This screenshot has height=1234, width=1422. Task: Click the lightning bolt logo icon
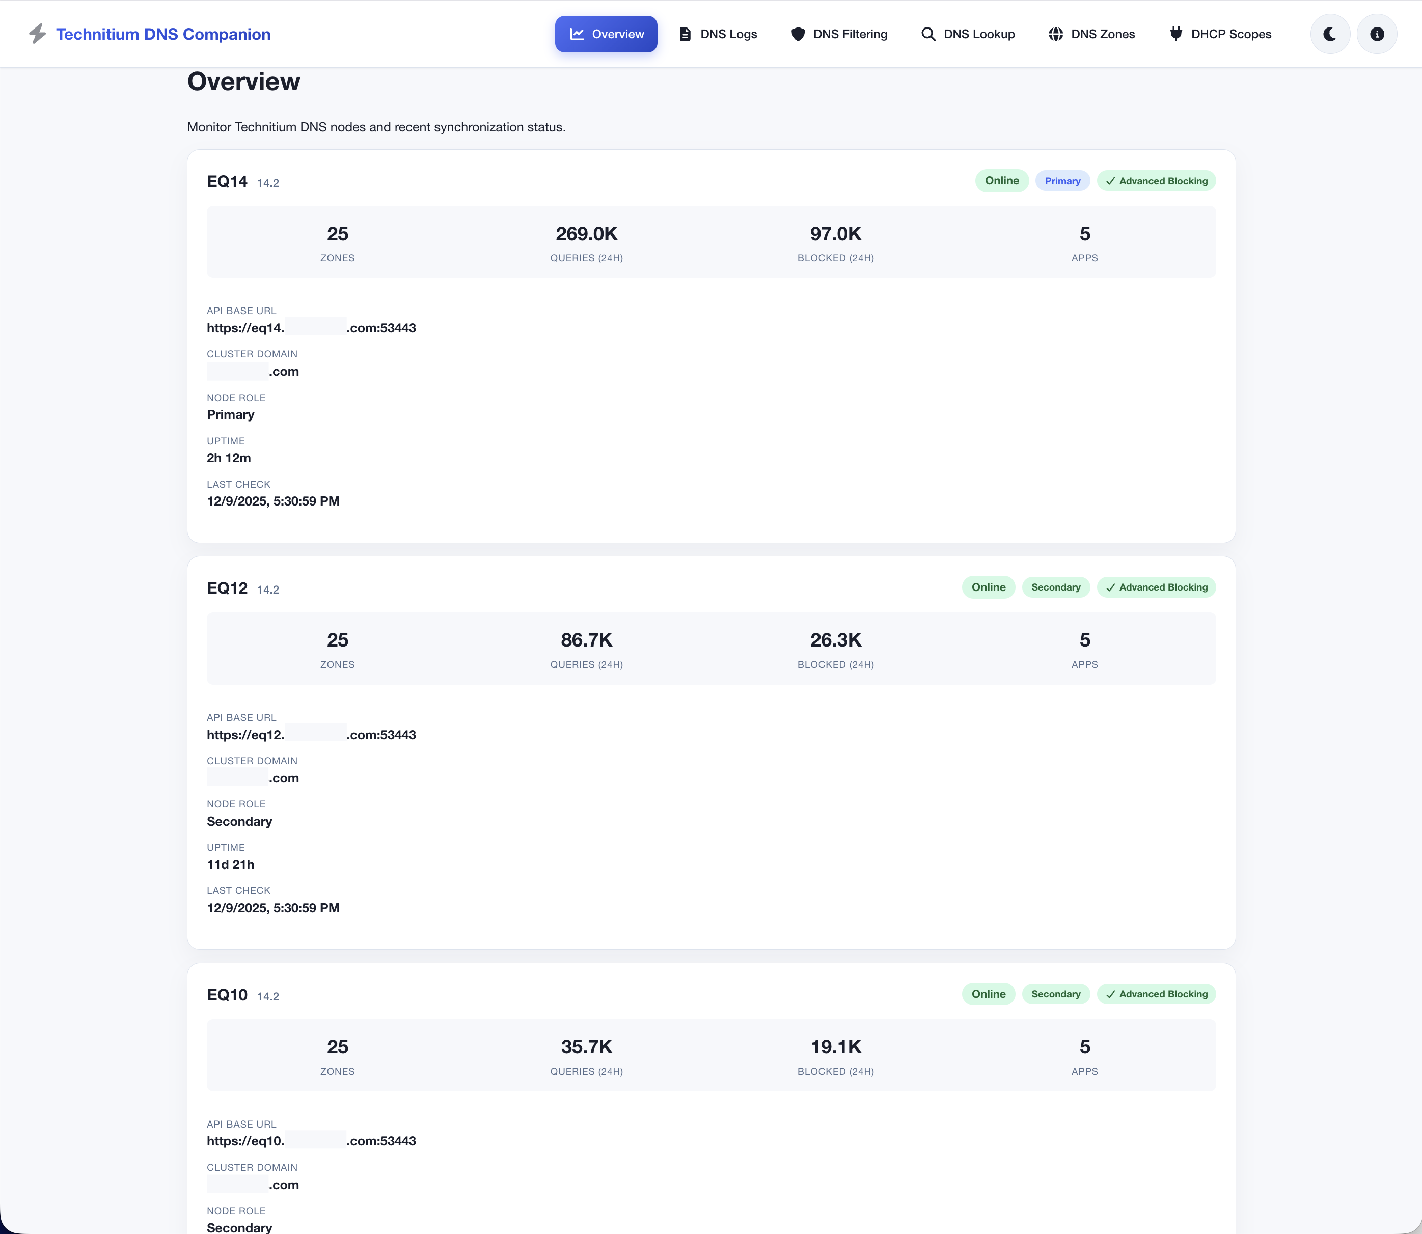pos(37,34)
